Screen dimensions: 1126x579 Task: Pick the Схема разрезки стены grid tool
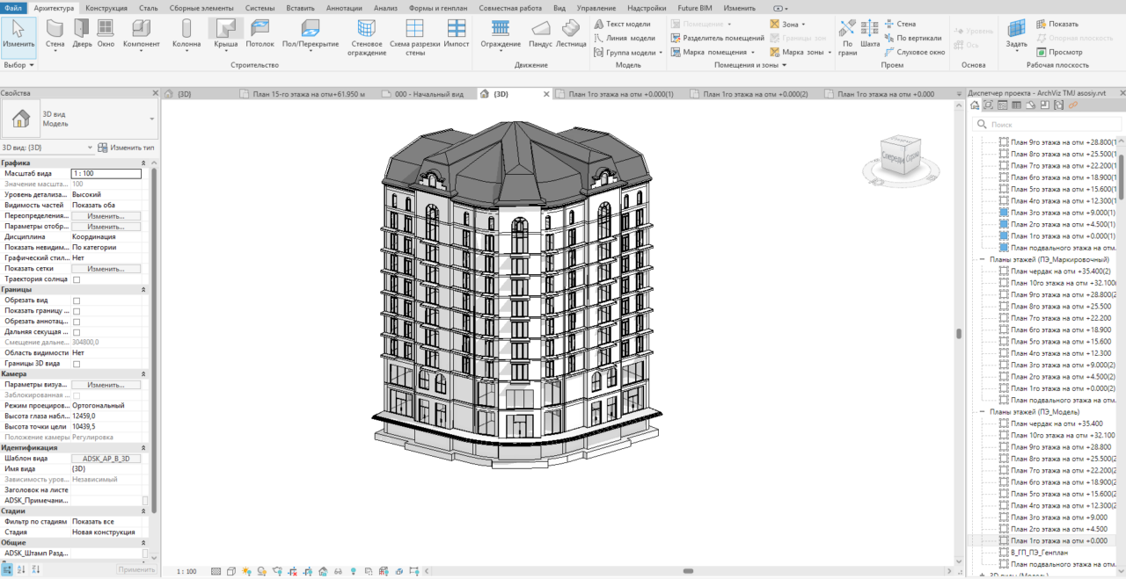(414, 39)
